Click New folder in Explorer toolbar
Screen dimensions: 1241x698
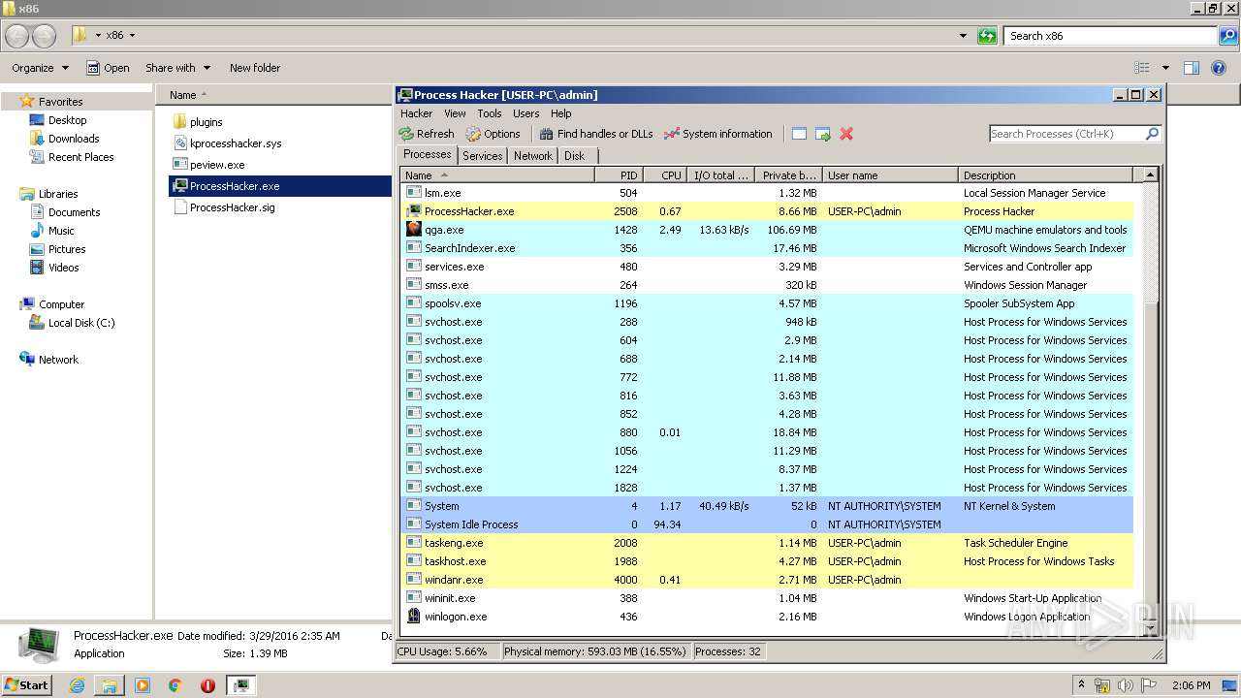click(255, 68)
